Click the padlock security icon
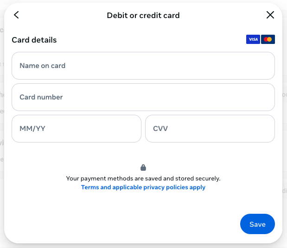This screenshot has height=248, width=287. point(143,167)
